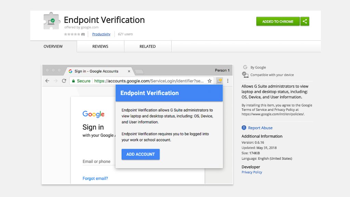
Task: Click the compatible device check icon
Action: click(x=245, y=75)
